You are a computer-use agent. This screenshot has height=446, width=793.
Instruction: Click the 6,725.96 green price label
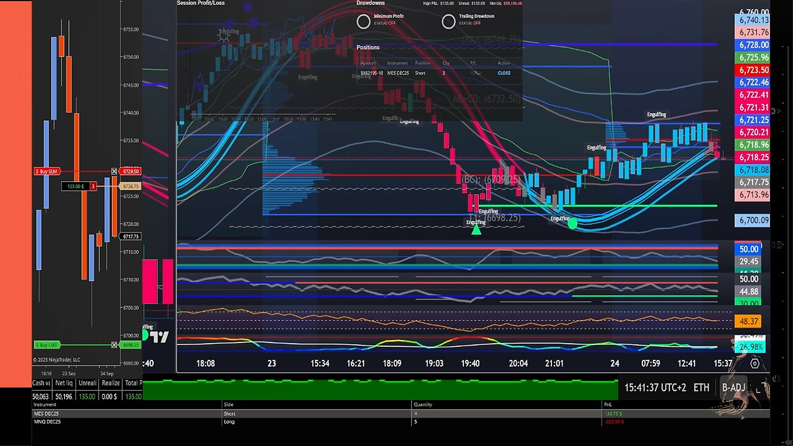pos(753,57)
